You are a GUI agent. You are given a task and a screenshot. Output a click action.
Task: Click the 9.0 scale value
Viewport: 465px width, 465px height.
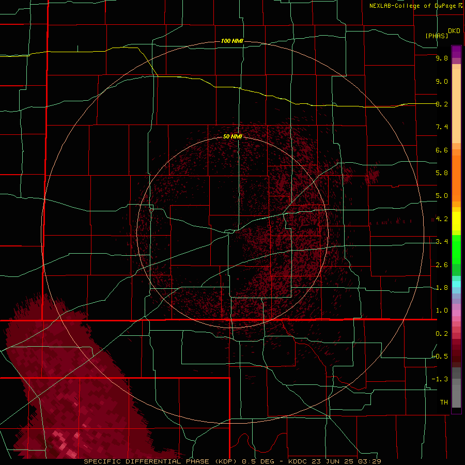442,81
